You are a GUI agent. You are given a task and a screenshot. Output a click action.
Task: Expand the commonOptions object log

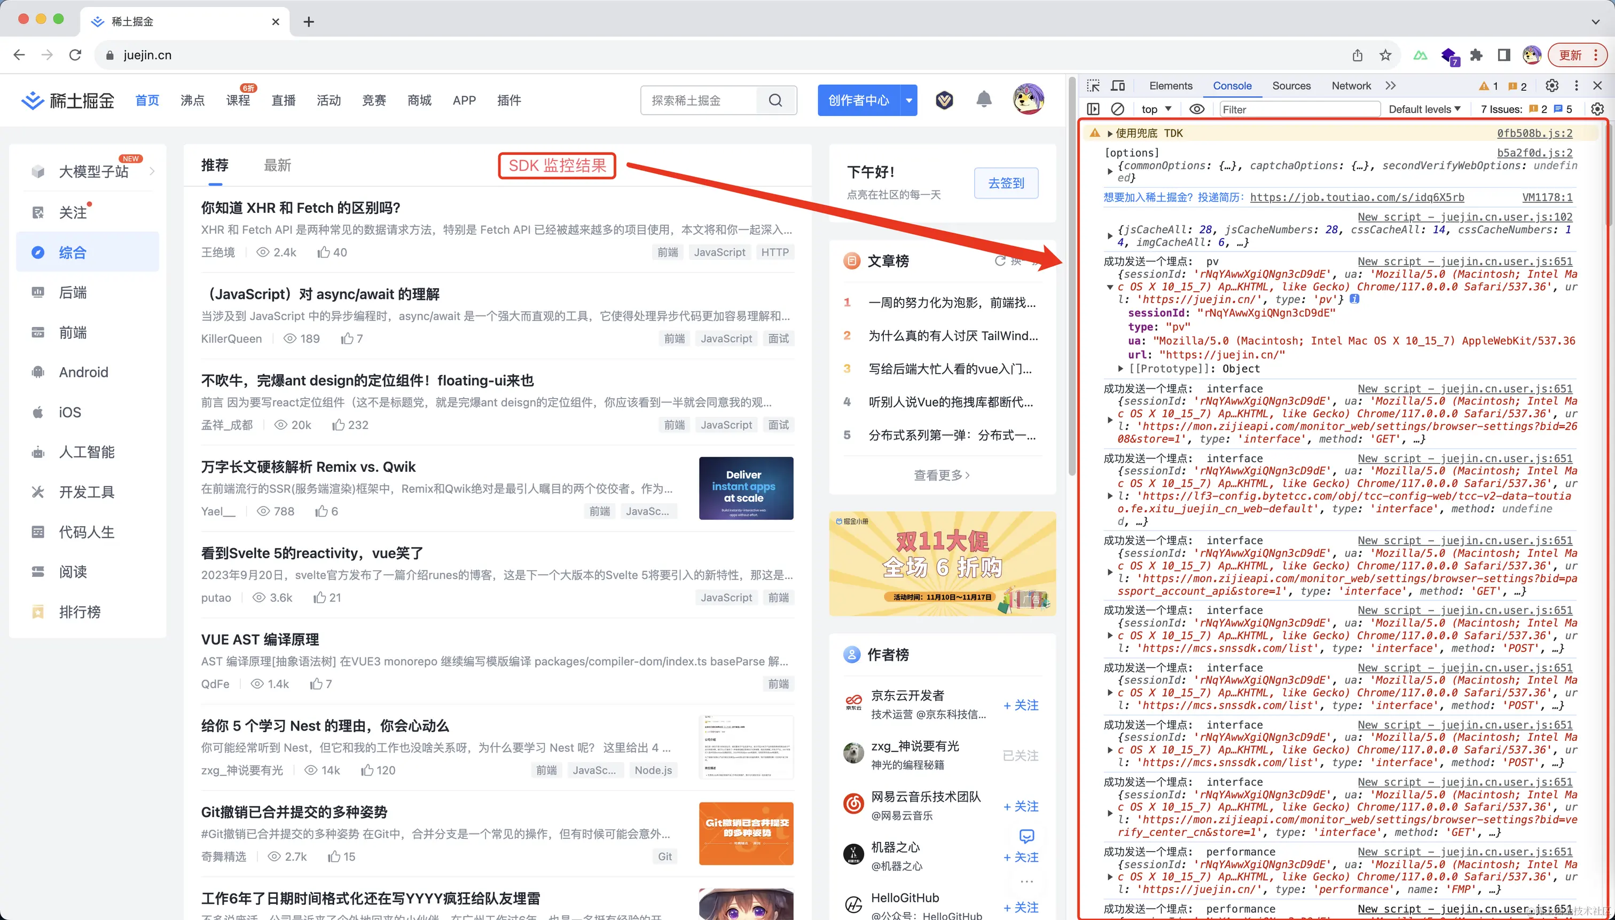tap(1110, 171)
